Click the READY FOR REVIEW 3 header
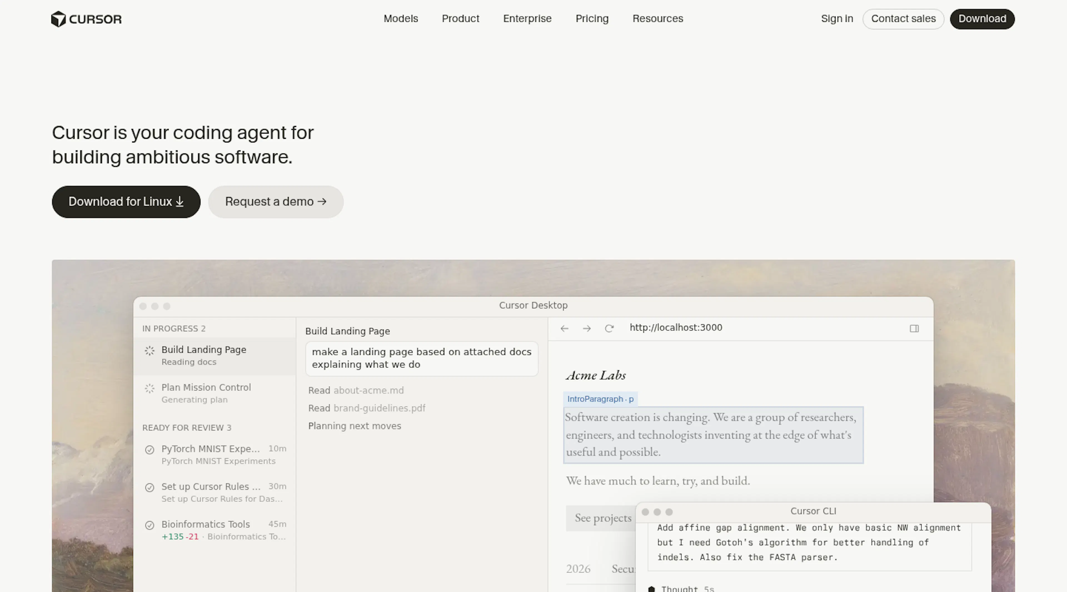The width and height of the screenshot is (1067, 592). coord(187,428)
